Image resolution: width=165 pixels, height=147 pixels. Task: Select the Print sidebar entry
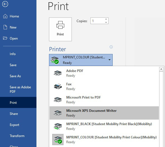(x=18, y=102)
